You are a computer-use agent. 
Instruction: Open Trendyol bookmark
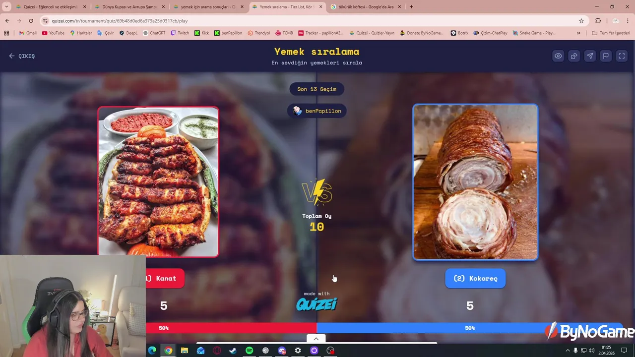tap(259, 33)
